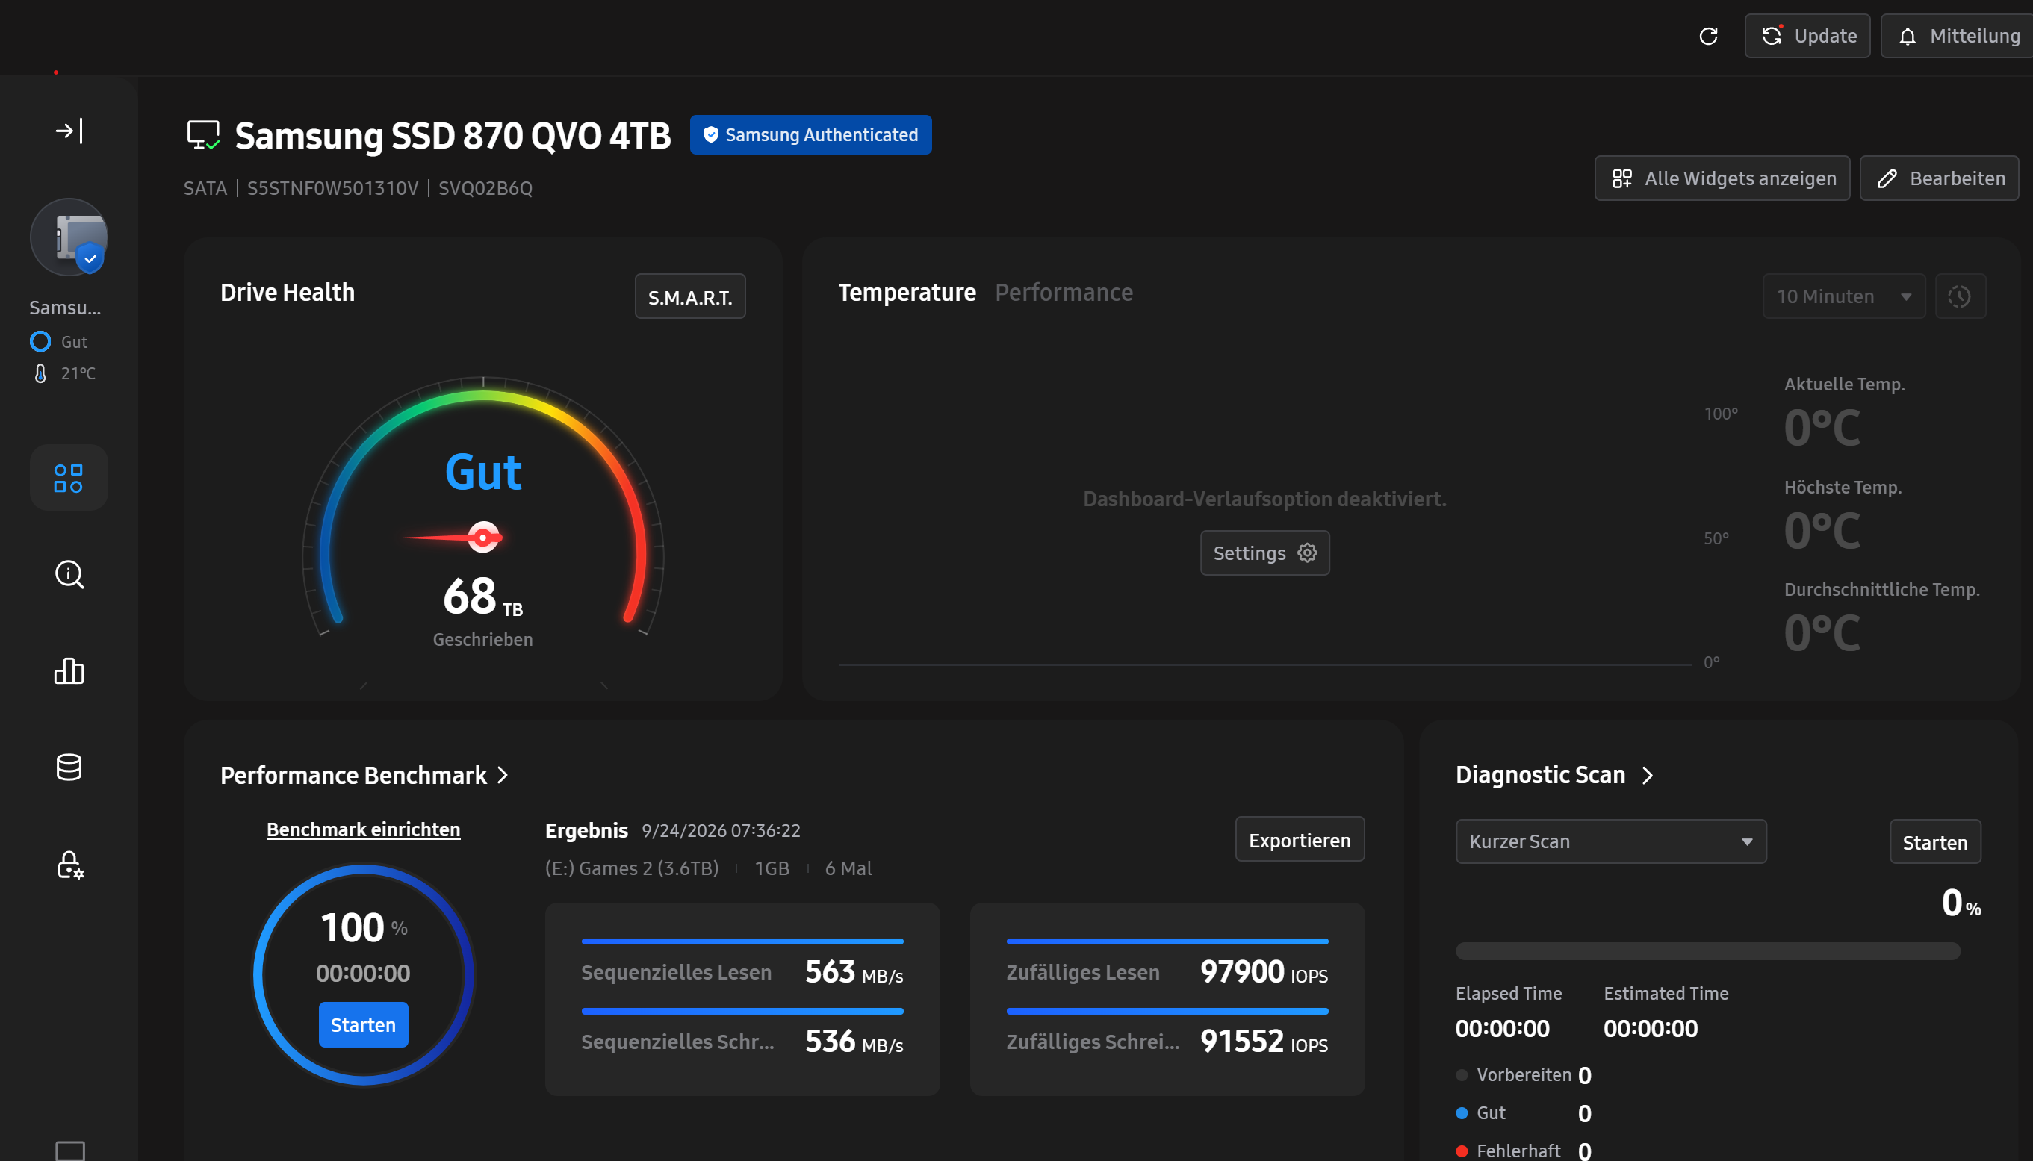Click the Samsung SSD 870 QVO 4TB title

pos(452,136)
